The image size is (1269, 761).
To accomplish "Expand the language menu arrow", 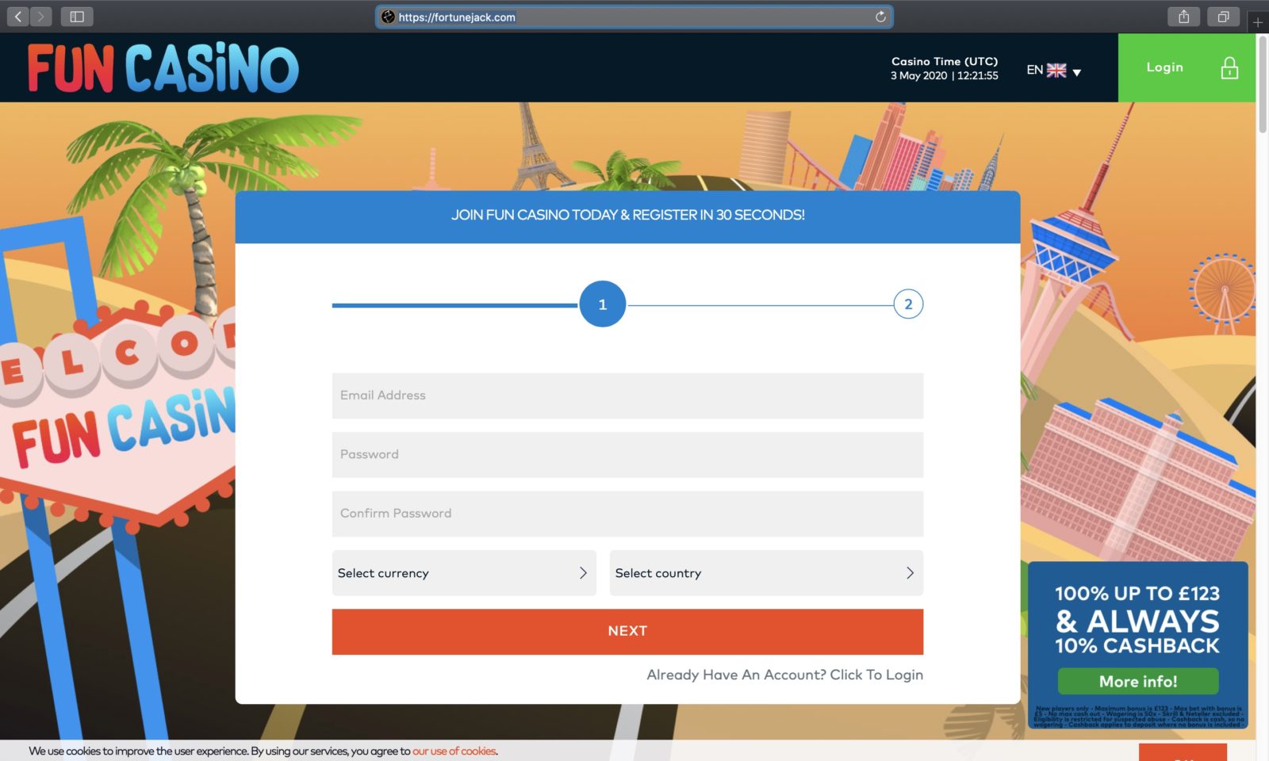I will point(1076,71).
